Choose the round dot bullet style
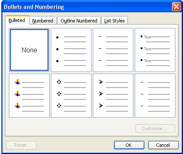Viewport: 183px width, 154px height. [71, 50]
